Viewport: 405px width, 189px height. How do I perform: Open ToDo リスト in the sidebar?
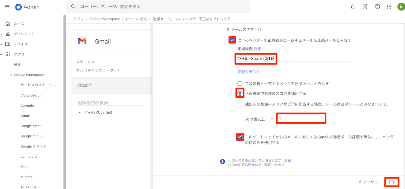30,187
